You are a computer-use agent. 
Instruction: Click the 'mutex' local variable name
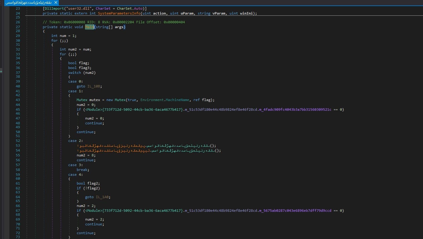(x=95, y=100)
